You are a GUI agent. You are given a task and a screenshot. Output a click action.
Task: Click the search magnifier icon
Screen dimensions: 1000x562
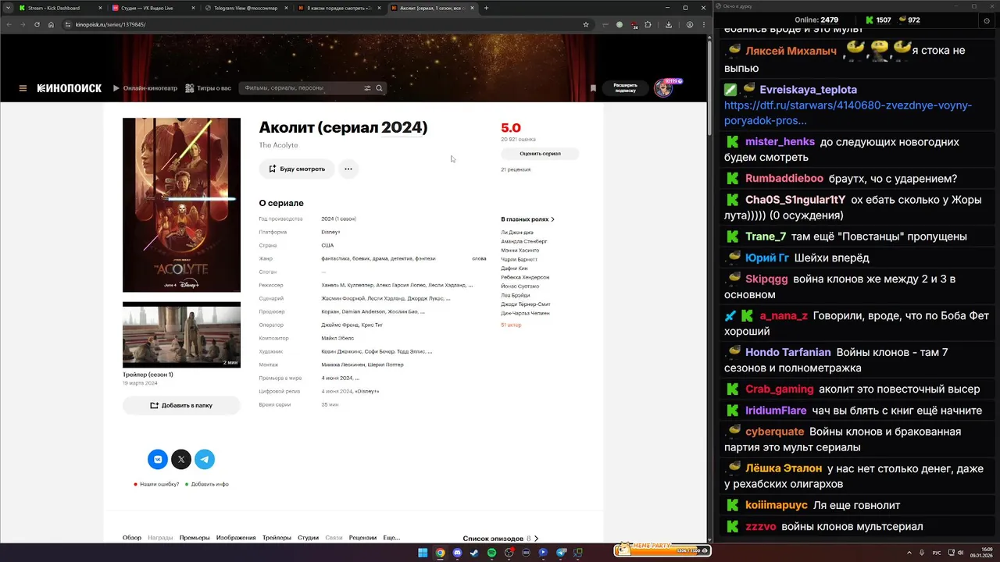click(380, 88)
